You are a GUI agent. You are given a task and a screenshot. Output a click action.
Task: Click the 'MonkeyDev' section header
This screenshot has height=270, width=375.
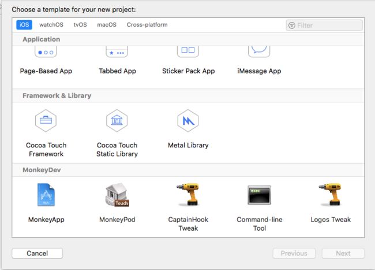42,170
